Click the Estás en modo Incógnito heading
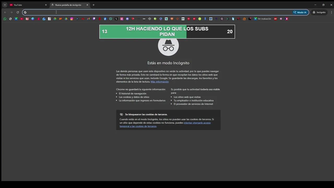This screenshot has width=334, height=188. (168, 63)
